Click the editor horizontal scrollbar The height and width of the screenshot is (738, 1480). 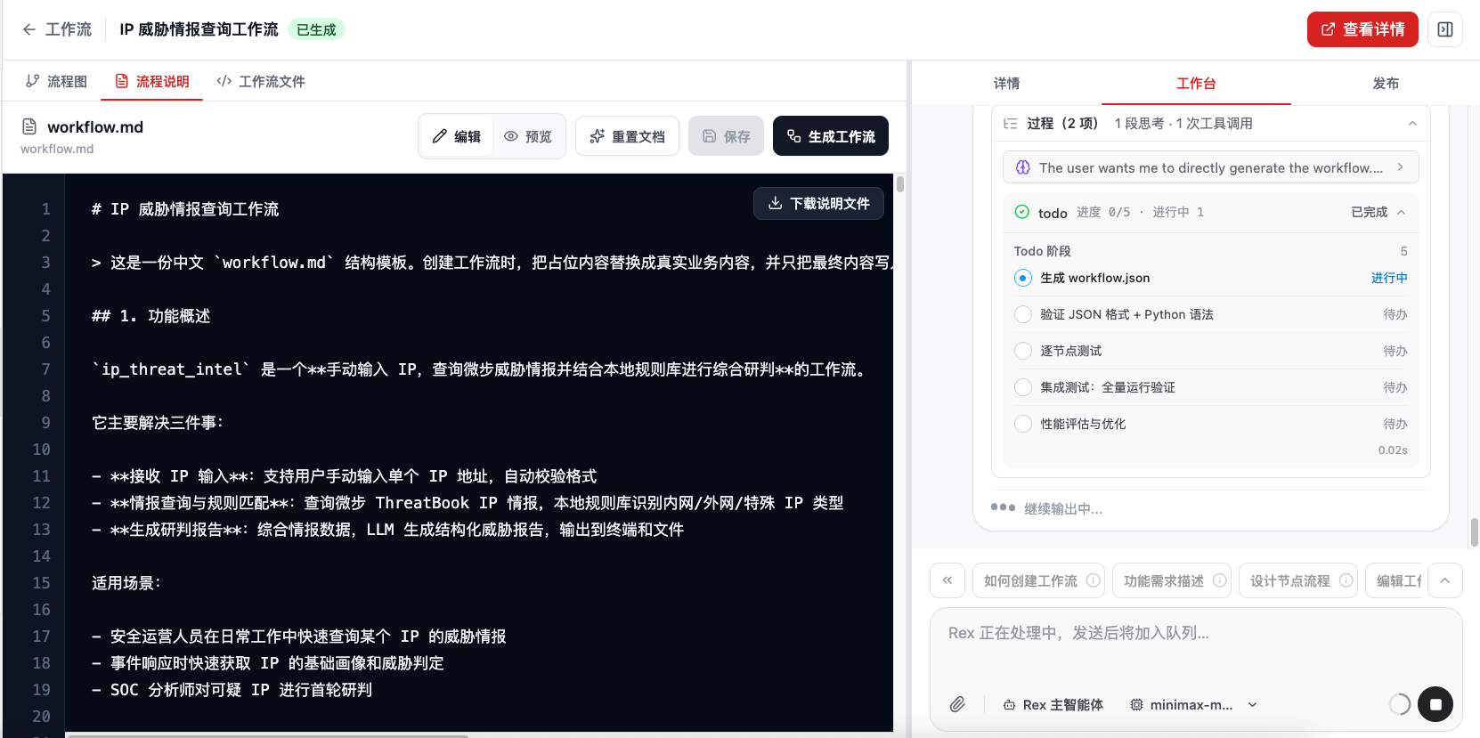pyautogui.click(x=267, y=735)
